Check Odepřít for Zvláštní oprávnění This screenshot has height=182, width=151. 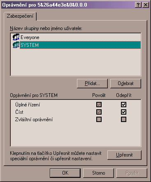tap(123, 120)
